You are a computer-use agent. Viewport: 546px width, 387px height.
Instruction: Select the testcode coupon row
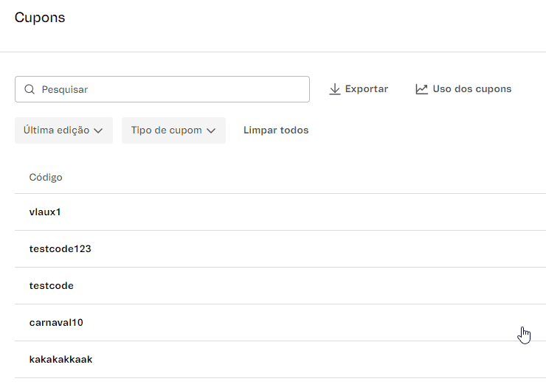52,286
